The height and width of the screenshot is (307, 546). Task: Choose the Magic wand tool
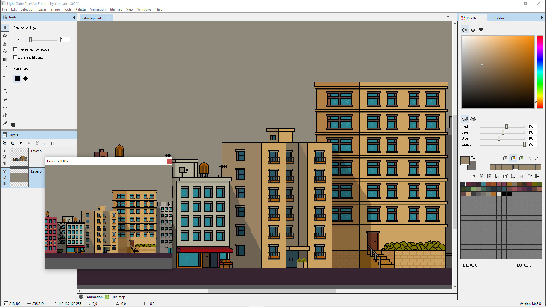pos(5,75)
